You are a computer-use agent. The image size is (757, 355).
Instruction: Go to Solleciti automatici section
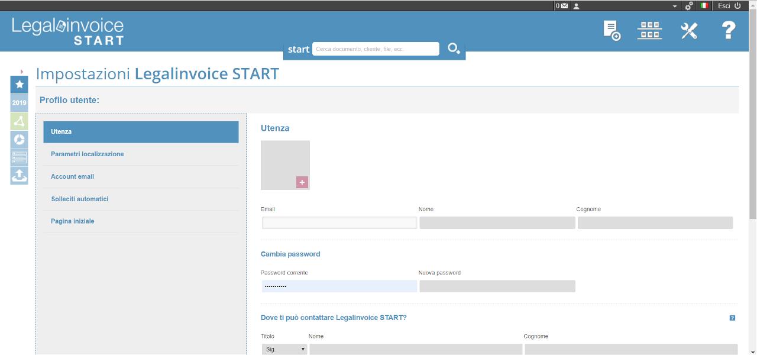(x=79, y=199)
